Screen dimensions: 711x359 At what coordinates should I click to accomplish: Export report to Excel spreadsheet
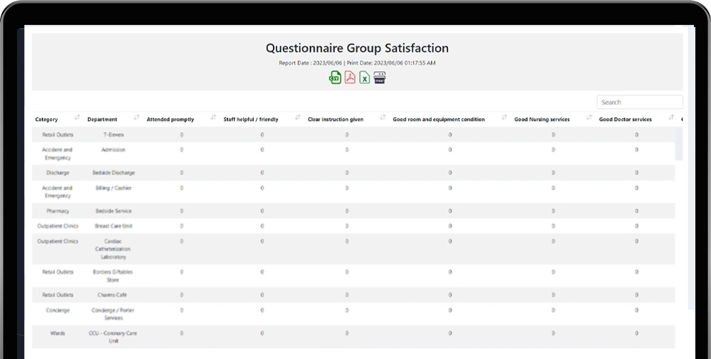pyautogui.click(x=365, y=77)
